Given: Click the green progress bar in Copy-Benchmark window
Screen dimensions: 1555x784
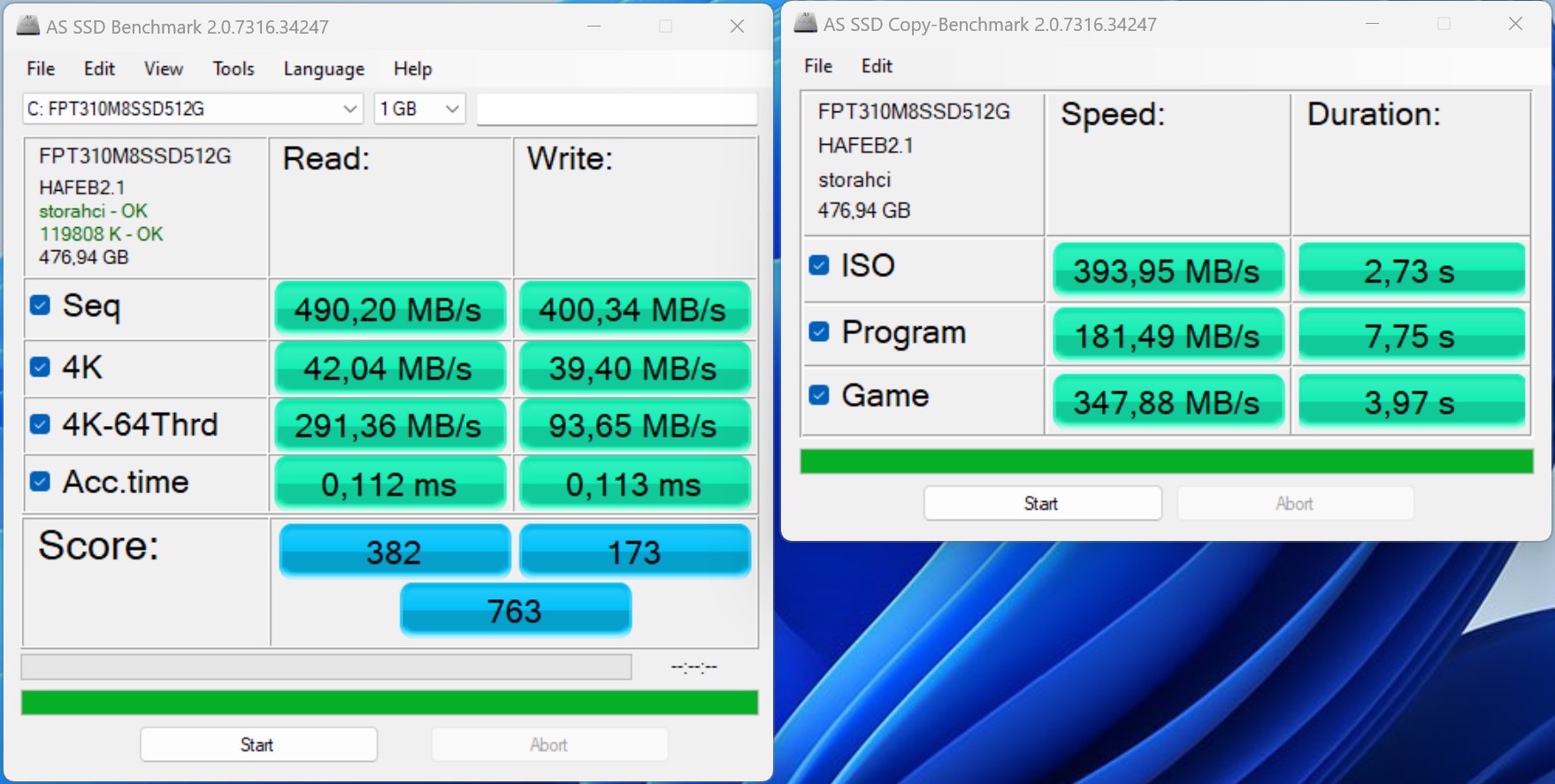Looking at the screenshot, I should coord(1167,461).
